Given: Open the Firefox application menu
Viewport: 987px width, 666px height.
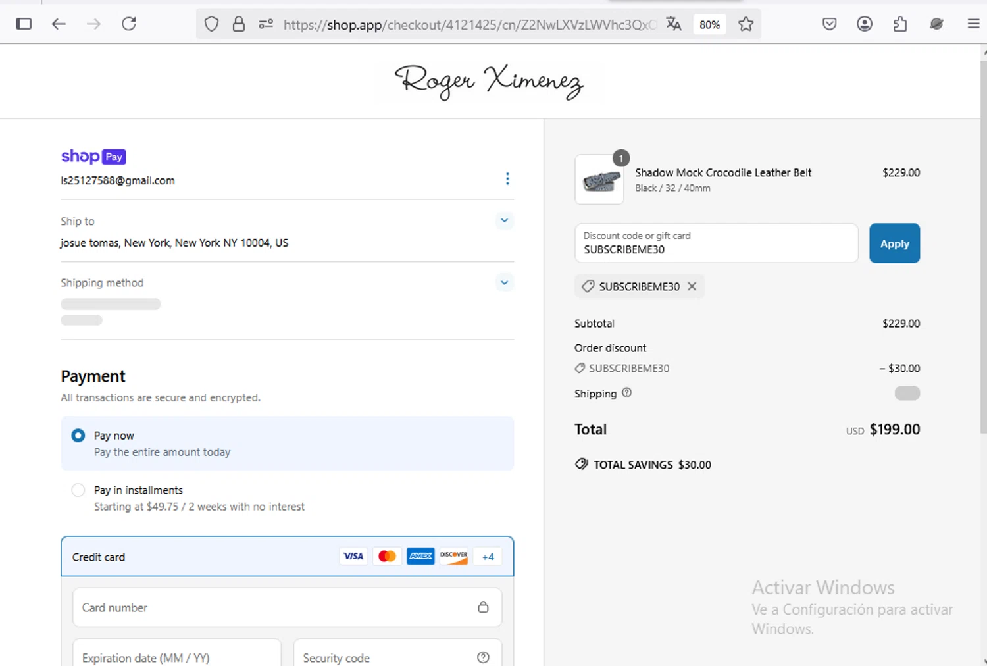Looking at the screenshot, I should 973,24.
